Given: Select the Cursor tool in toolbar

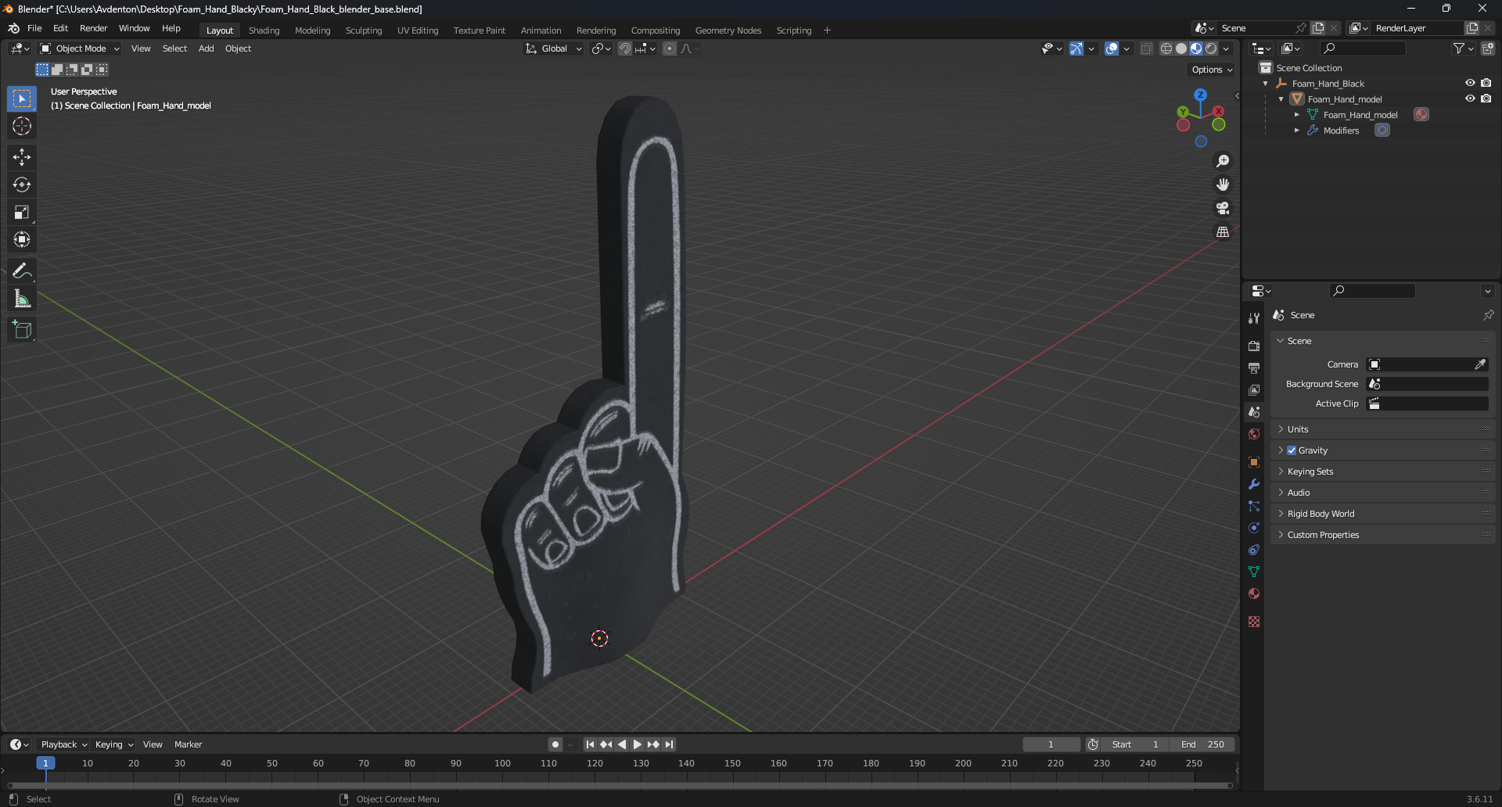Looking at the screenshot, I should [x=22, y=126].
